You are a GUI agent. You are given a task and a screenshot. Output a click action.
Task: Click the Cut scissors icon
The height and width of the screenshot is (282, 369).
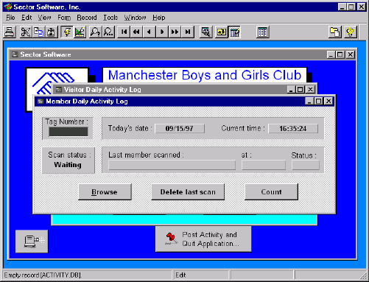click(25, 32)
